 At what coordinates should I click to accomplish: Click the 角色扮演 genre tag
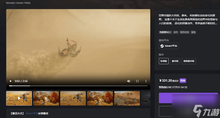coord(185,32)
